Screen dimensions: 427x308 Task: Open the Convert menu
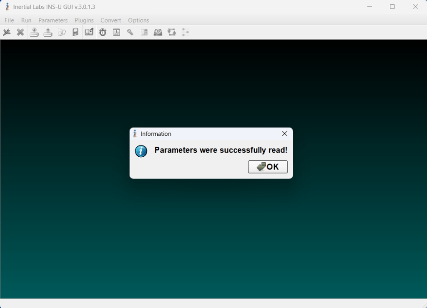point(111,20)
